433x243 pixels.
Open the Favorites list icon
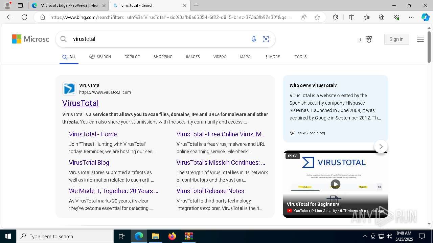[367, 17]
